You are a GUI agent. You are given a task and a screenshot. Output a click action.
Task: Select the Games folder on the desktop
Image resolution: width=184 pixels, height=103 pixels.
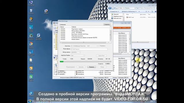(31, 61)
